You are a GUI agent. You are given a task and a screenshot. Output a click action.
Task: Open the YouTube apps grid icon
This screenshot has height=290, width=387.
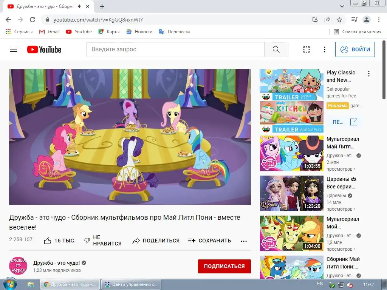point(306,49)
